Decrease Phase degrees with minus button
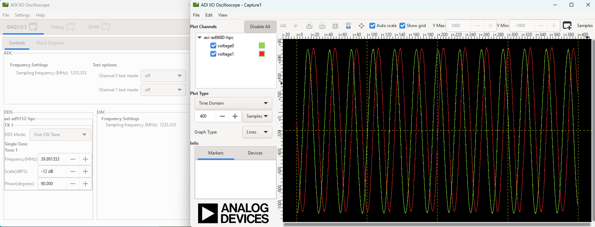Image resolution: width=595 pixels, height=227 pixels. tap(73, 184)
